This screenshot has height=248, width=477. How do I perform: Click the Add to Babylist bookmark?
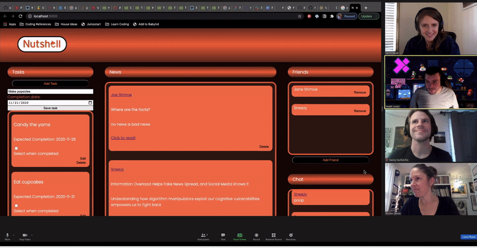[146, 24]
